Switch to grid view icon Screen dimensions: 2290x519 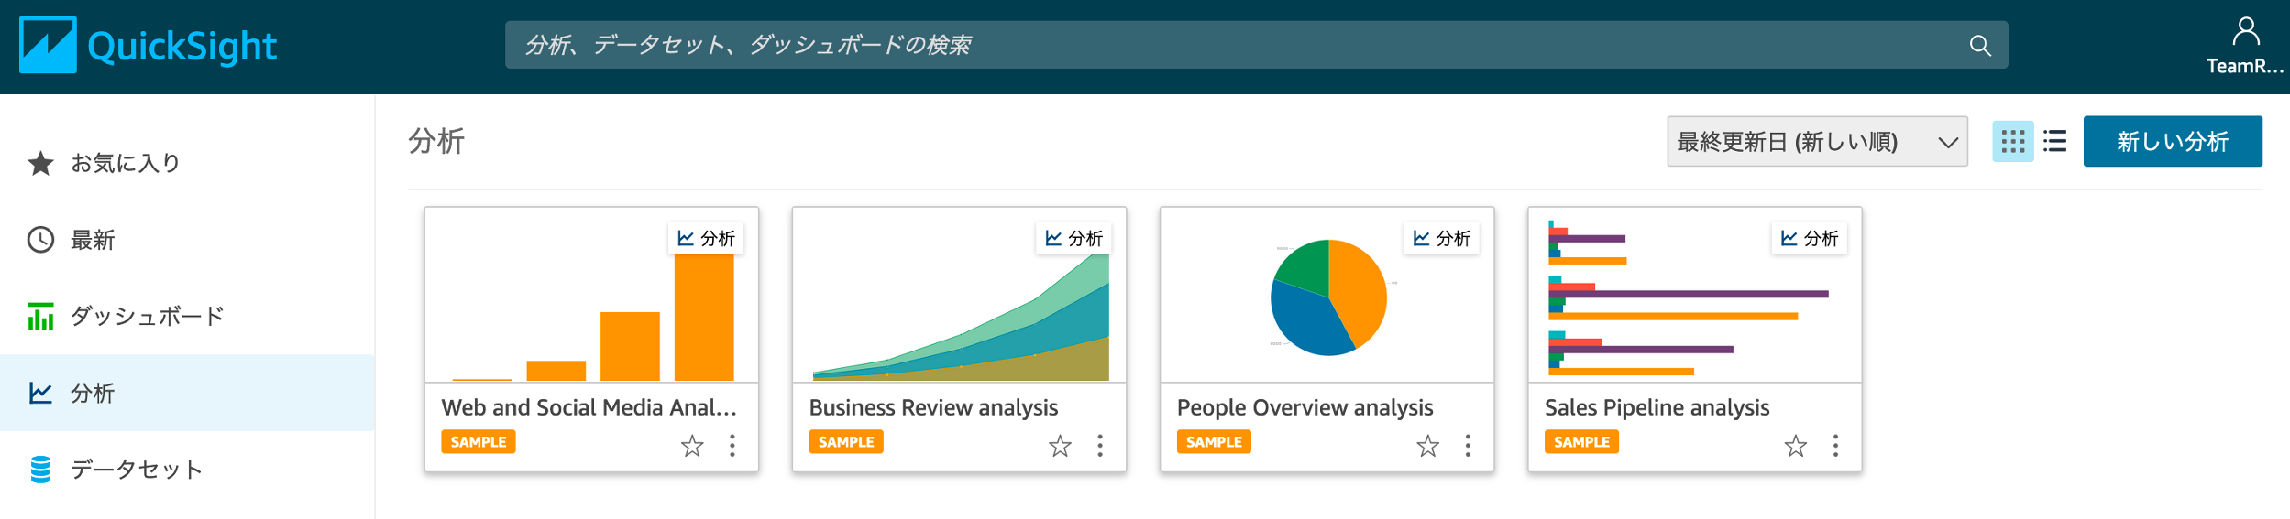pyautogui.click(x=2012, y=141)
